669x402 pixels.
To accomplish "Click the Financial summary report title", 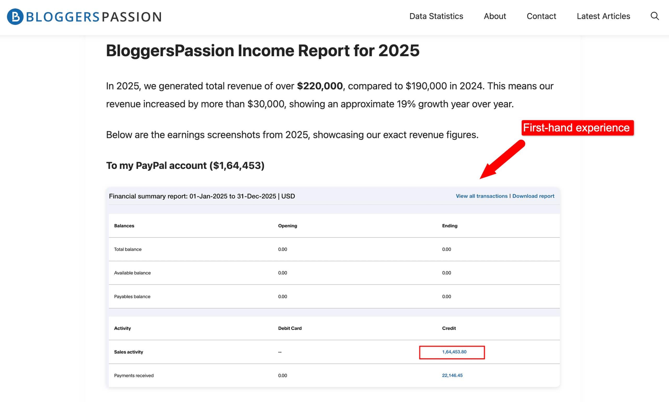I will click(x=201, y=196).
